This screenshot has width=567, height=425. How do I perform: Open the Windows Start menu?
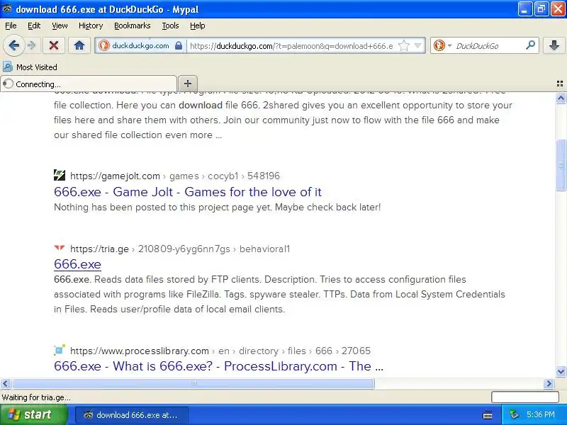34,414
